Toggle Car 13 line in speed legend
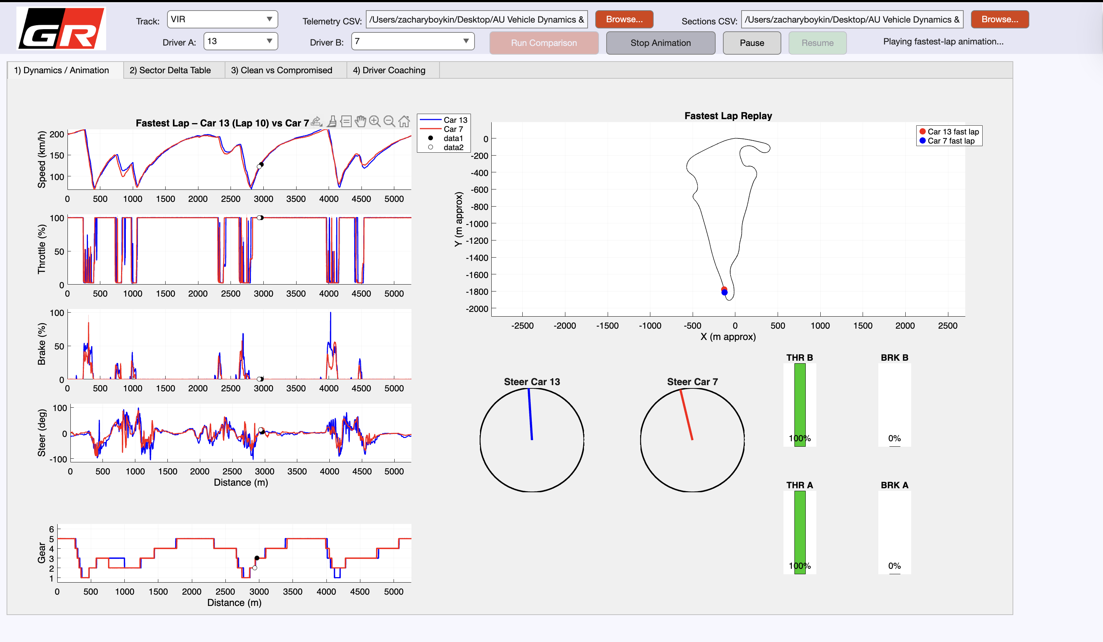This screenshot has height=642, width=1103. tap(455, 120)
